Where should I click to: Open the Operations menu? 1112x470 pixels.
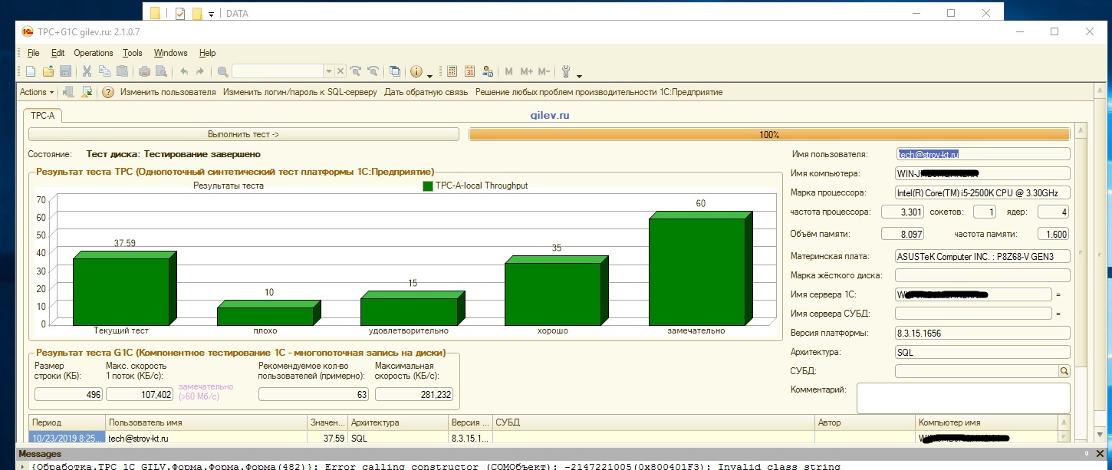tap(94, 53)
